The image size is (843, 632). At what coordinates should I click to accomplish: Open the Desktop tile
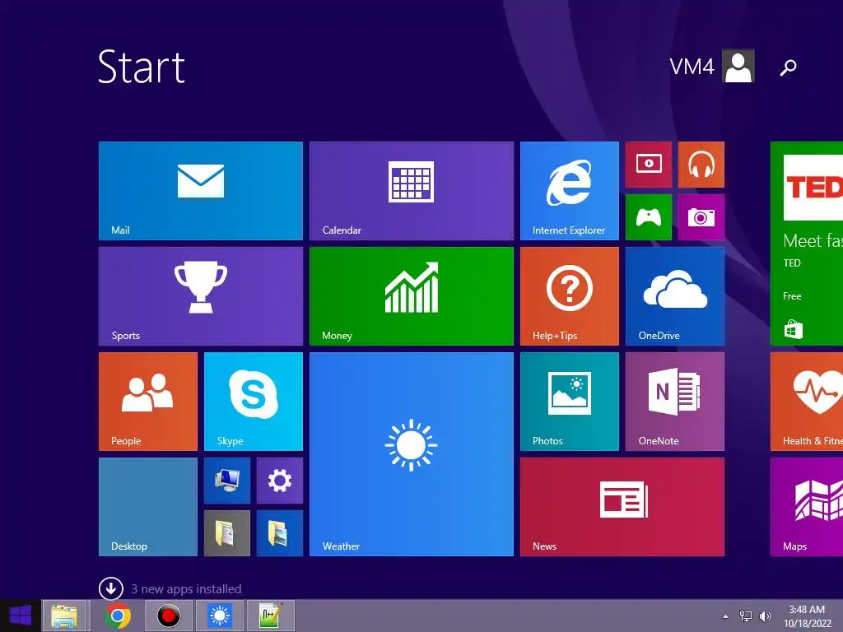point(148,507)
